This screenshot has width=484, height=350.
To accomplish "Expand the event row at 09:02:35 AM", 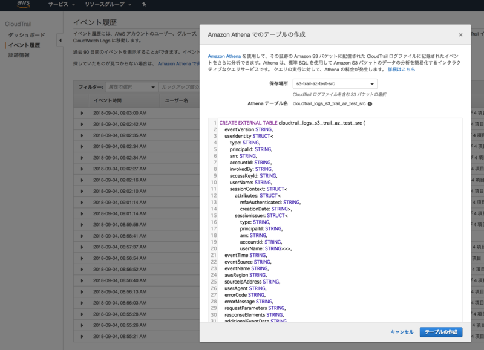I will click(x=82, y=135).
